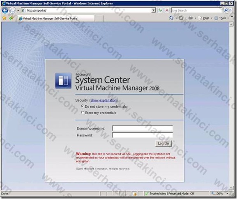This screenshot has width=237, height=199.
Task: Open the Page menu dropdown
Action: pos(205,18)
